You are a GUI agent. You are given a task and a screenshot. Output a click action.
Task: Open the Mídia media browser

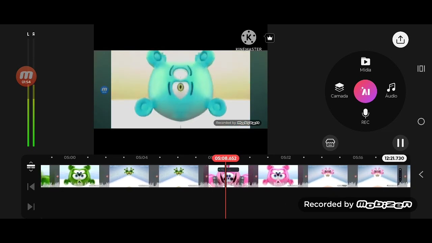click(365, 65)
